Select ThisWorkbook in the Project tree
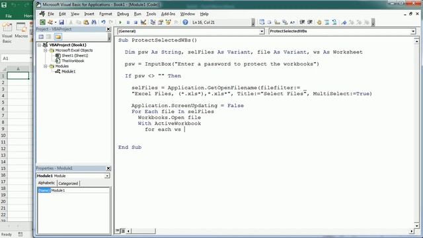The width and height of the screenshot is (423, 238). click(x=73, y=61)
